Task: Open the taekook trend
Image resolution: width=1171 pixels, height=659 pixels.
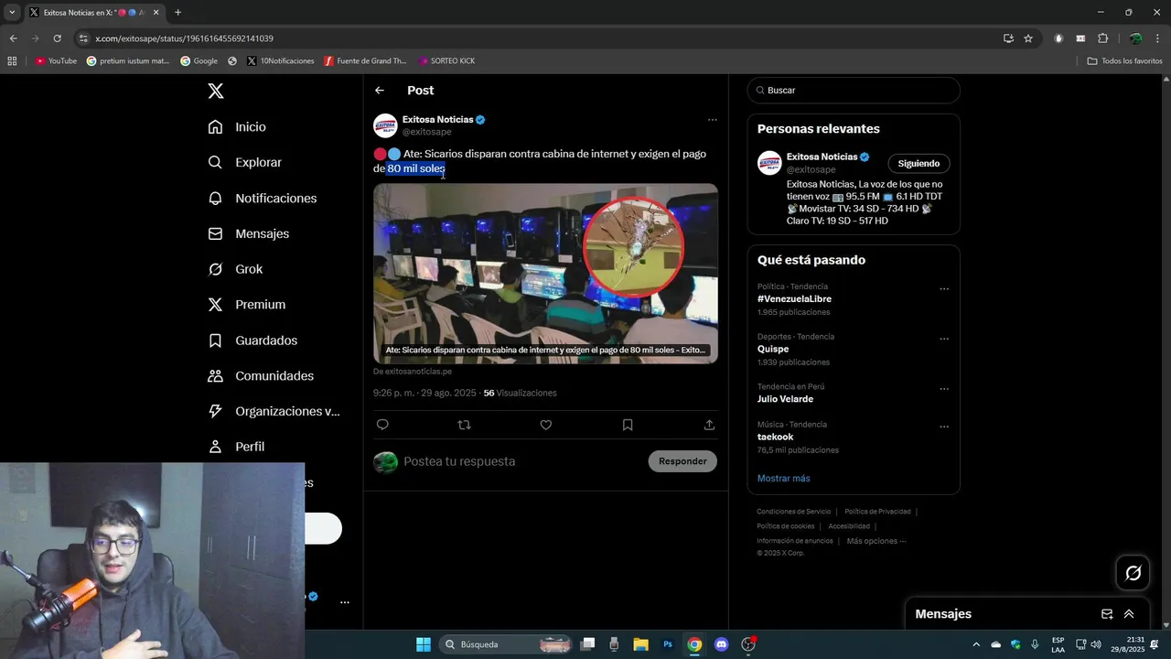Action: [x=776, y=438]
